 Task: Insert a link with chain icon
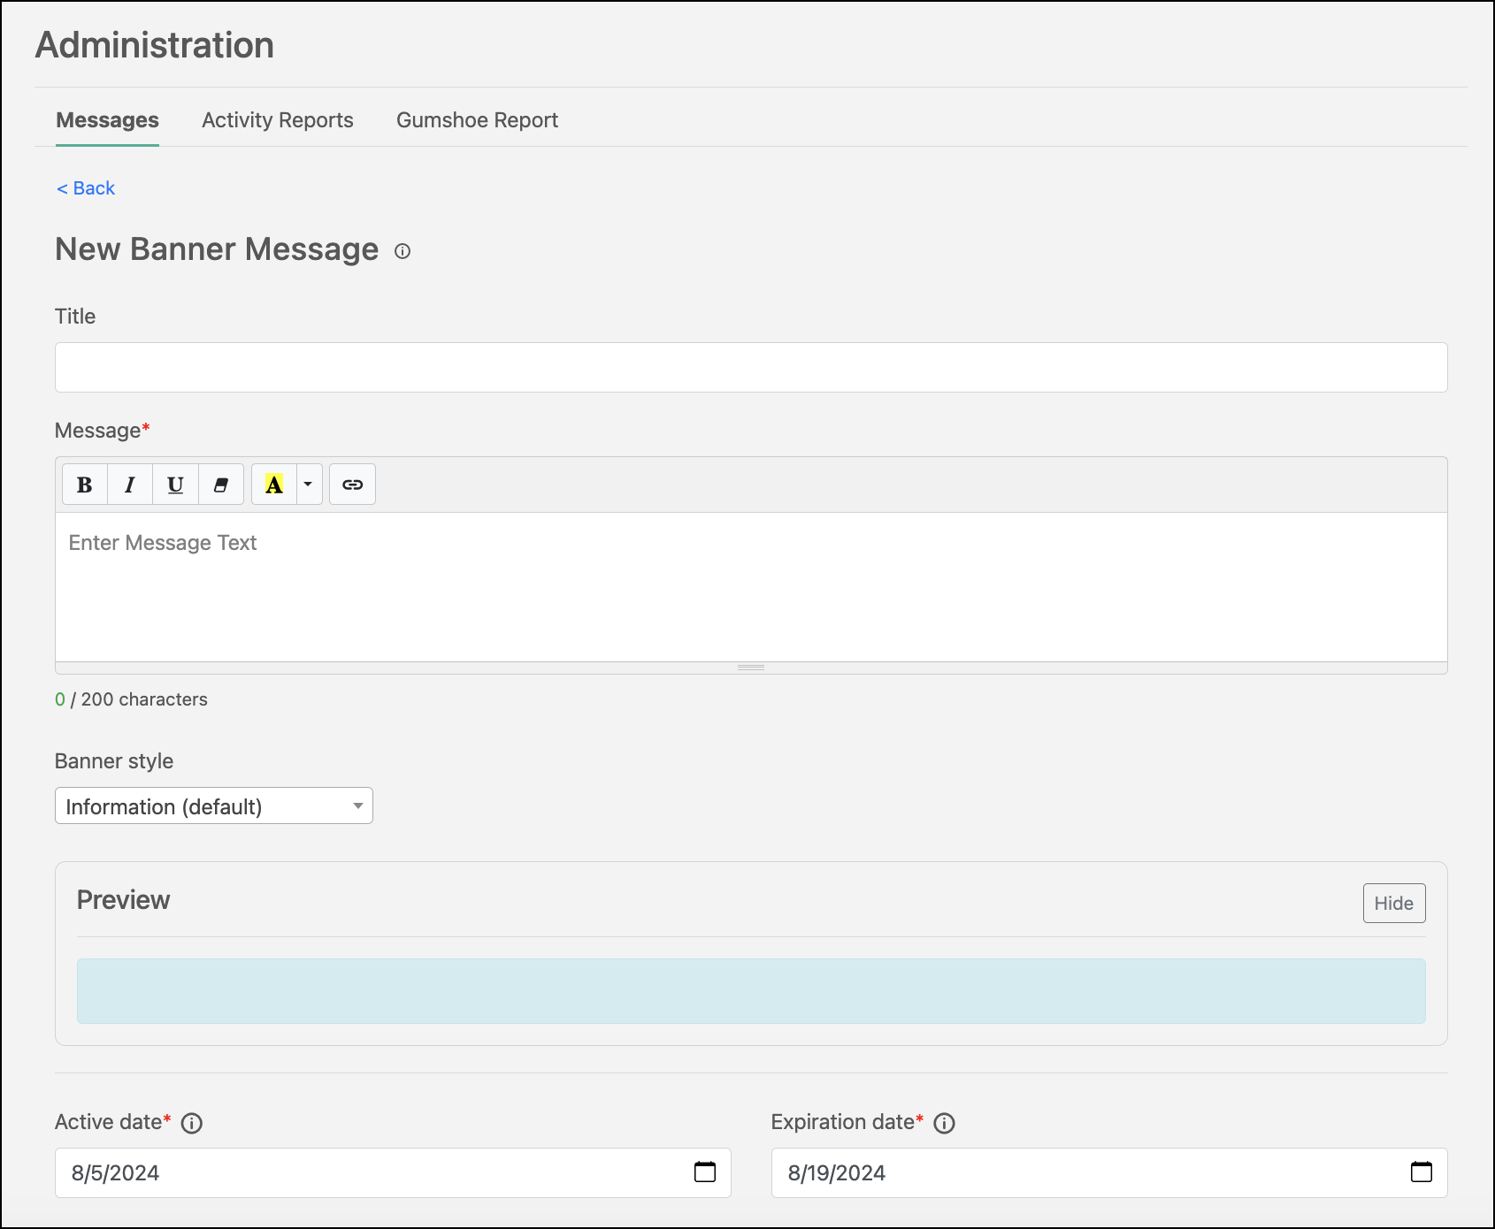352,485
